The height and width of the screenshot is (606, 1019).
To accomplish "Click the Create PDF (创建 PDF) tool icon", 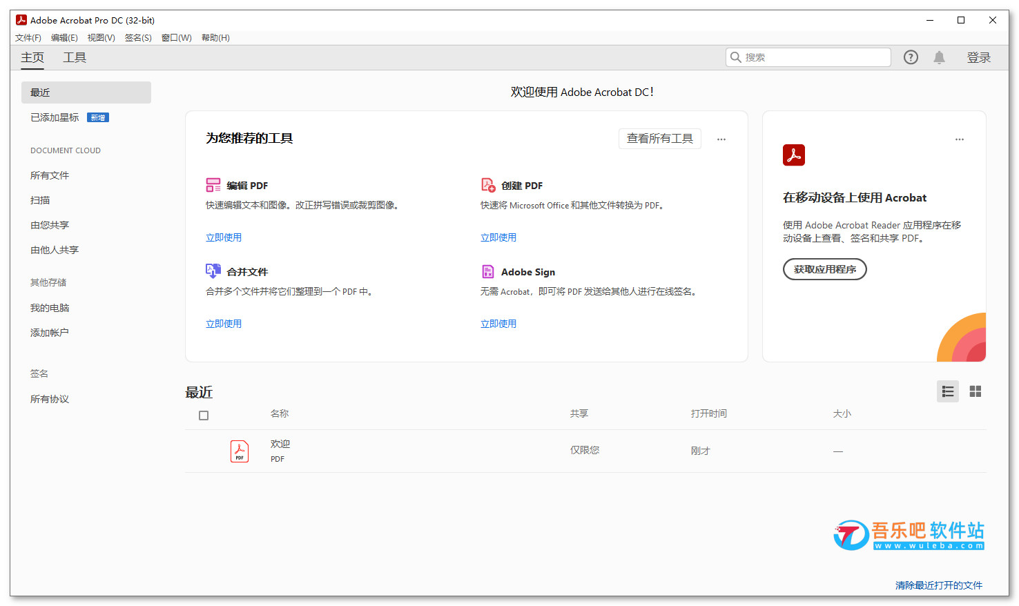I will (x=488, y=185).
